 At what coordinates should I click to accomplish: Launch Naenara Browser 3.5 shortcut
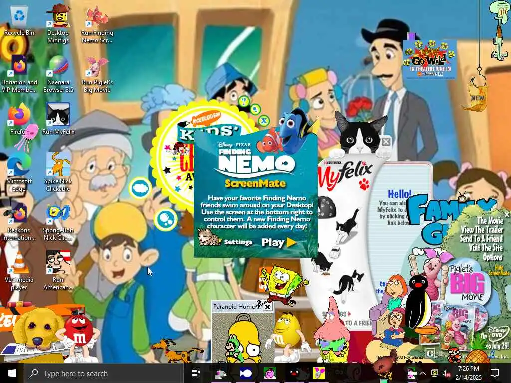pyautogui.click(x=58, y=74)
